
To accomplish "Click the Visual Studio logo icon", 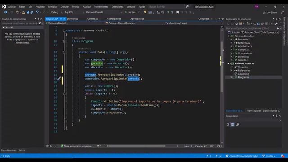I will pyautogui.click(x=4, y=7).
